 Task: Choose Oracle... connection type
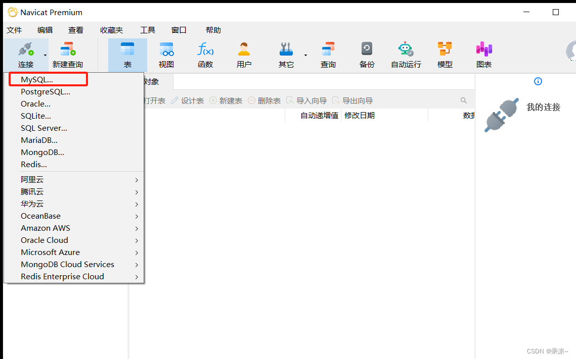(x=74, y=104)
